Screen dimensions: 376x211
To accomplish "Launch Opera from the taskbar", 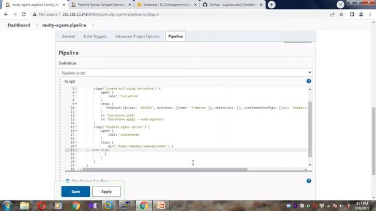I will pyautogui.click(x=42, y=206).
